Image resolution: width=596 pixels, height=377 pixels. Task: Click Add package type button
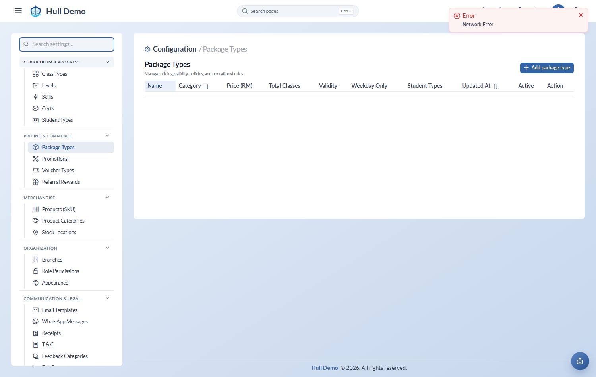click(547, 68)
